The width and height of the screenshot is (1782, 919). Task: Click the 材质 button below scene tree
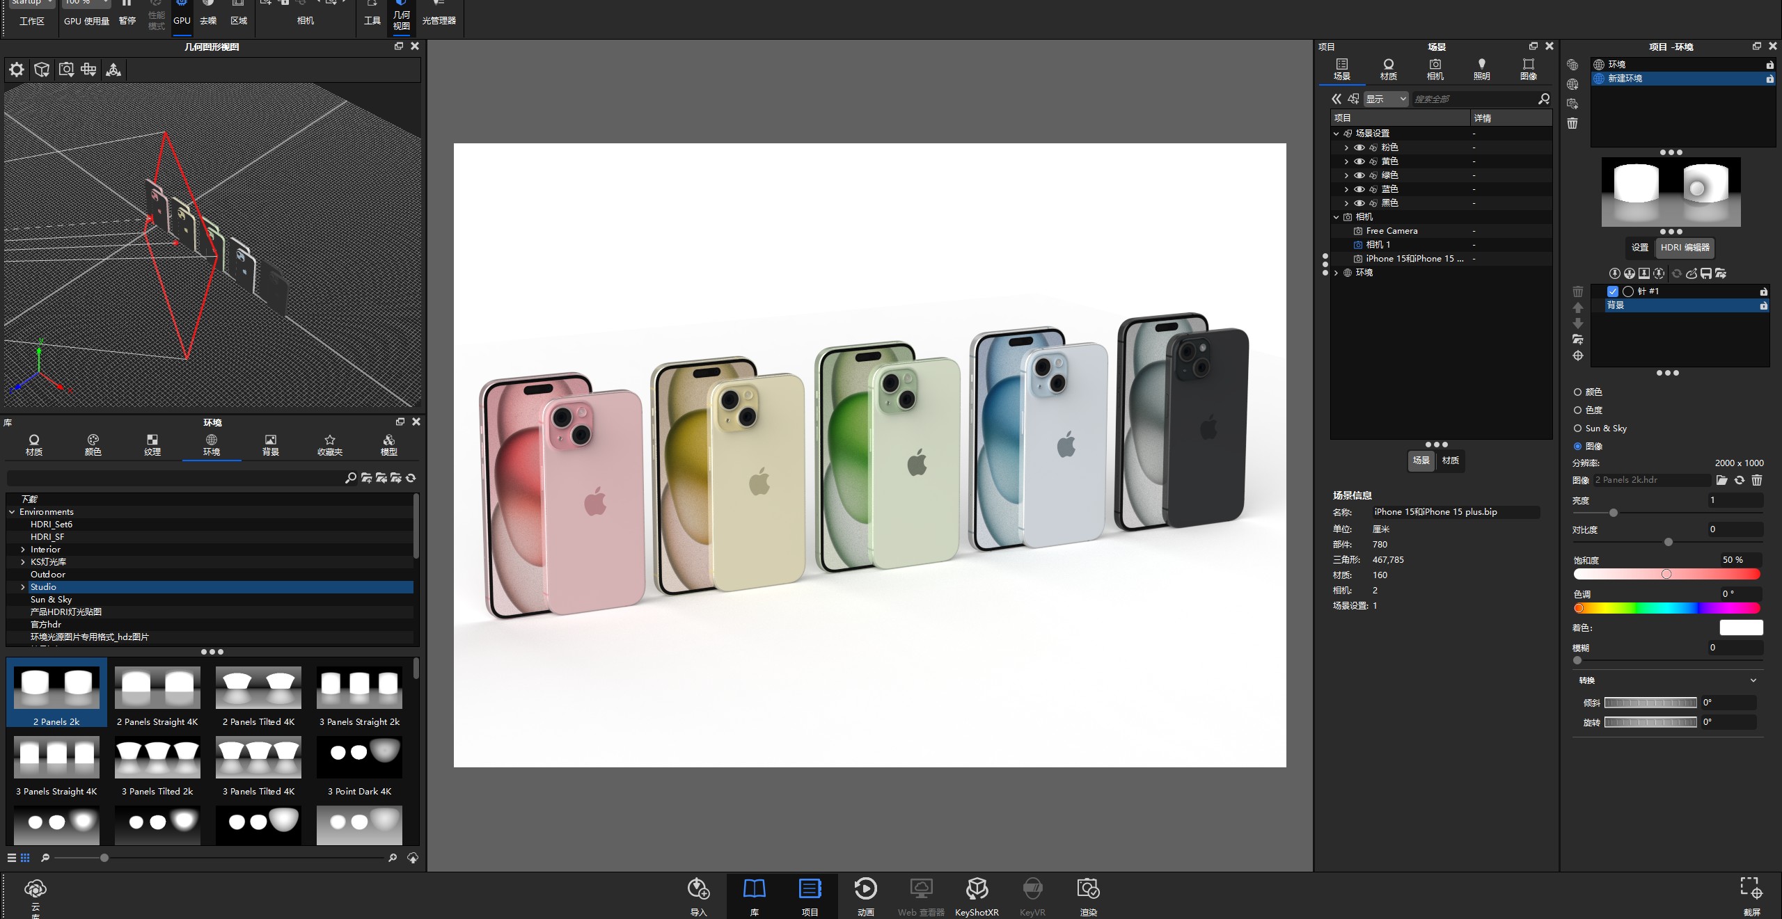coord(1451,461)
